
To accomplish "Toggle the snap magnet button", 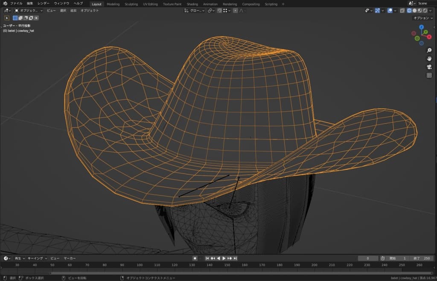I will pos(219,11).
